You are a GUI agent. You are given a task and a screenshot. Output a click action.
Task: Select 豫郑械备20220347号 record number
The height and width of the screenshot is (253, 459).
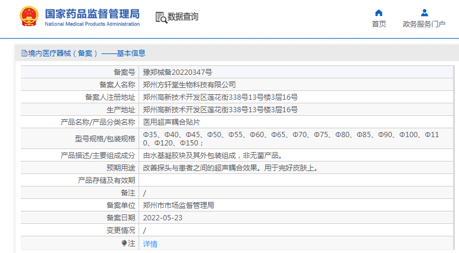coord(177,72)
